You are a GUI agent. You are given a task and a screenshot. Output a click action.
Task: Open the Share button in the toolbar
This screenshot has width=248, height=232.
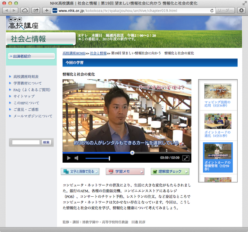(36, 11)
